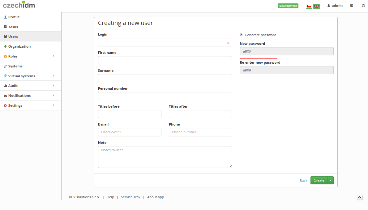The height and width of the screenshot is (210, 368).
Task: Click the Development environment badge
Action: pyautogui.click(x=288, y=6)
